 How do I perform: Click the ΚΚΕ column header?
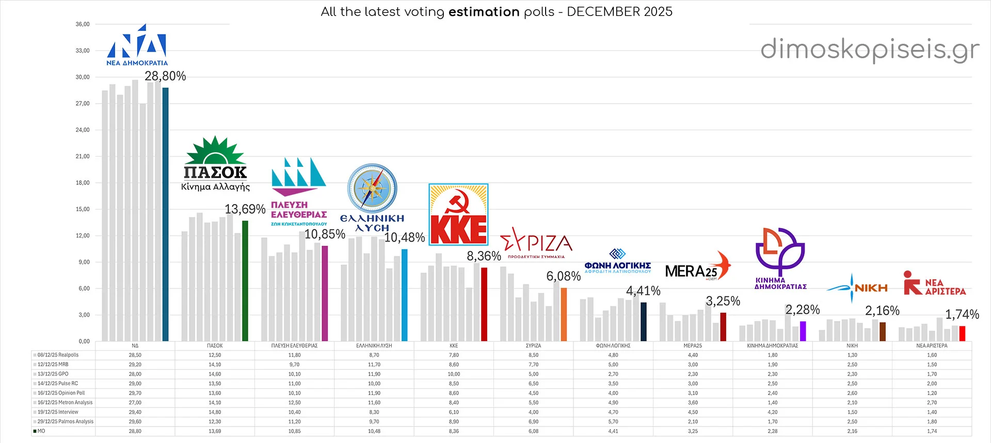(x=454, y=346)
